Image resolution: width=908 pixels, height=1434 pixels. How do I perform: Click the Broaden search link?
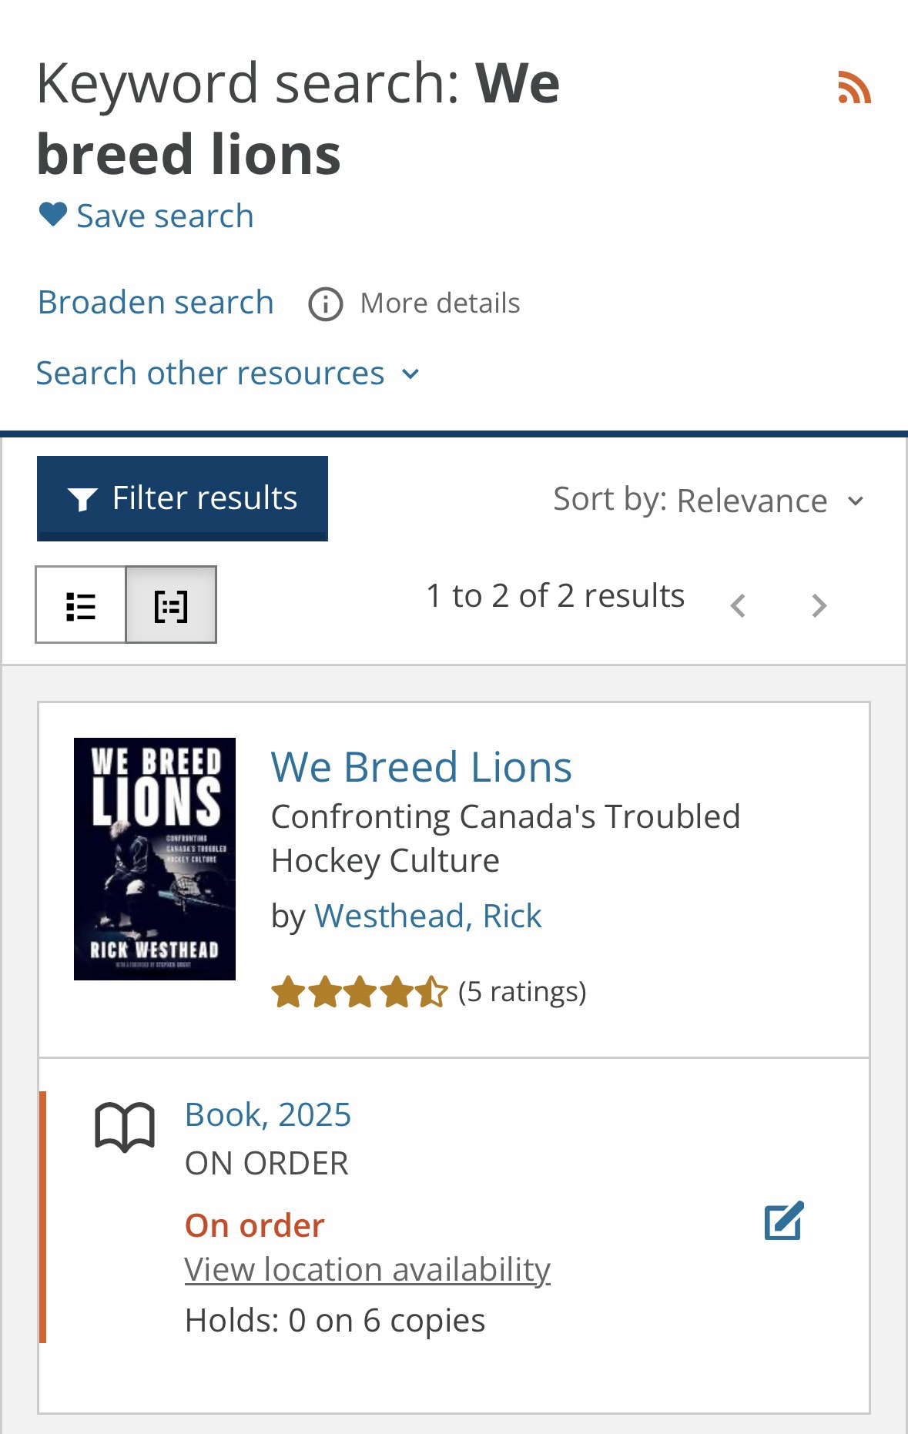[156, 303]
